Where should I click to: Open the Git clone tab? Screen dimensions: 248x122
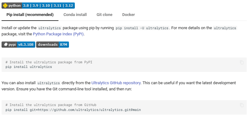point(105,15)
